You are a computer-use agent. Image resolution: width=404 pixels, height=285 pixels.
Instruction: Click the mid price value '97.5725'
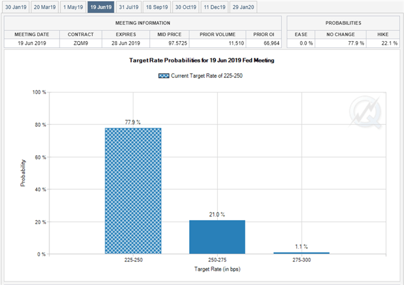[x=178, y=43]
